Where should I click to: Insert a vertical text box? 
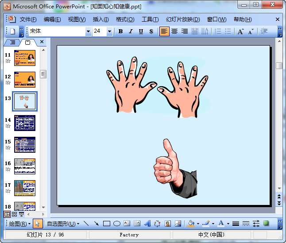tap(137, 224)
